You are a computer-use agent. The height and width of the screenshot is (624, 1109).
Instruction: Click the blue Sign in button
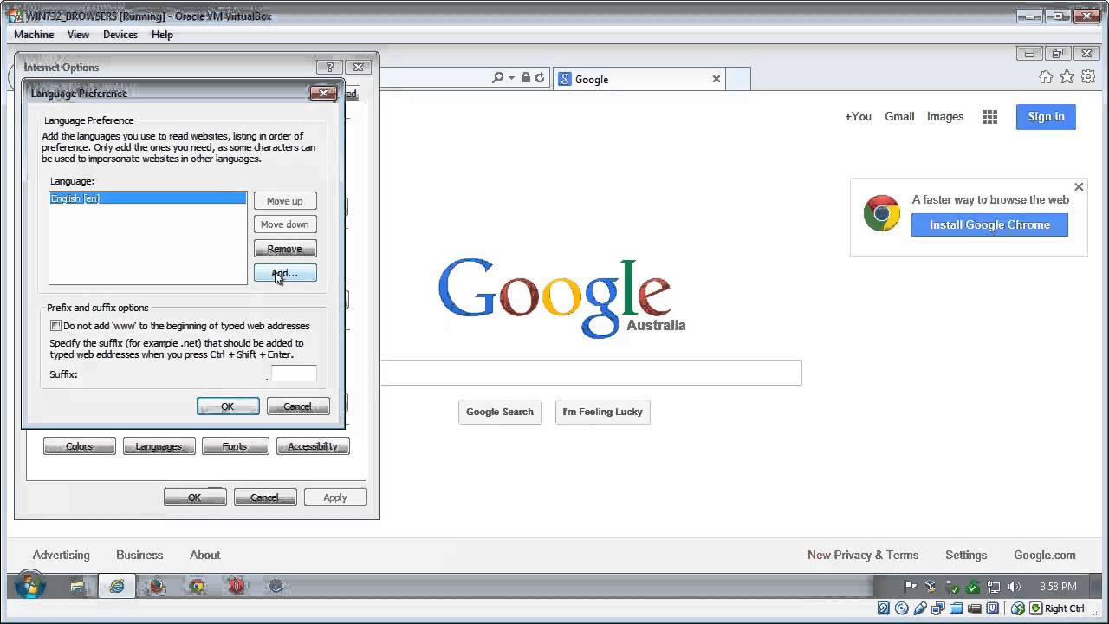[1046, 116]
